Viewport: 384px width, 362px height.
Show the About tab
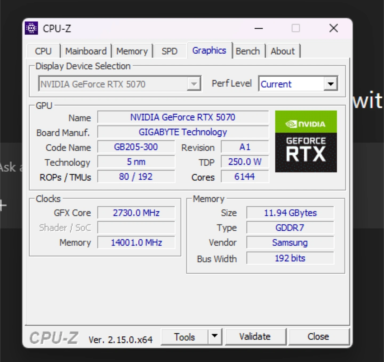[x=283, y=51]
